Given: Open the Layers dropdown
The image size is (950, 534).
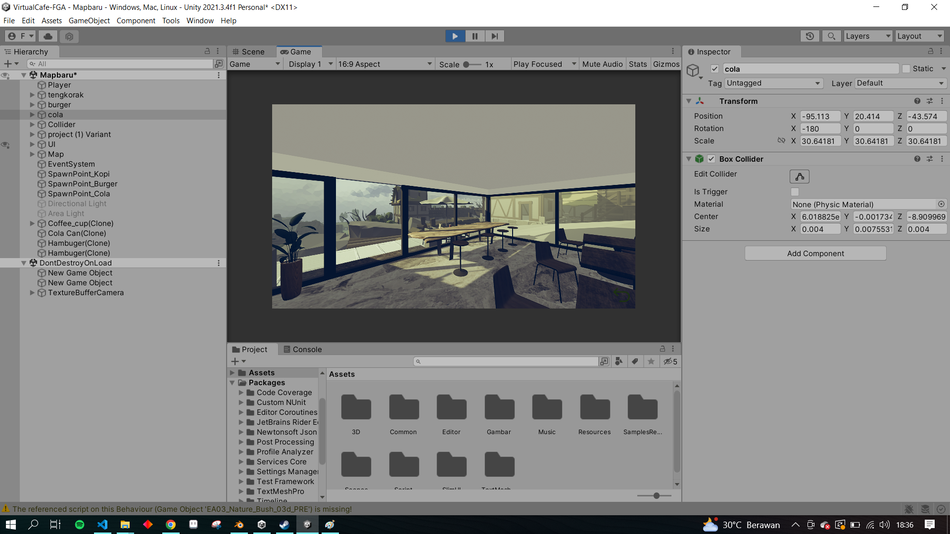Looking at the screenshot, I should click(867, 36).
